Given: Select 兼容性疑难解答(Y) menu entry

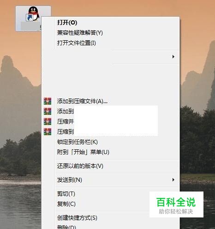Looking at the screenshot, I should click(80, 33).
